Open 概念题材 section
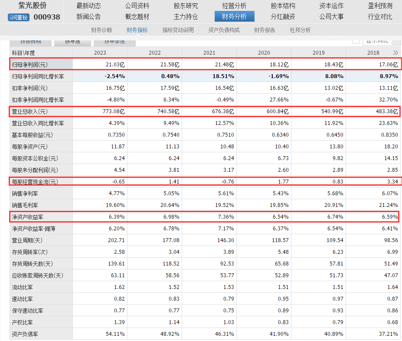Viewport: 402px width, 341px height. click(137, 16)
